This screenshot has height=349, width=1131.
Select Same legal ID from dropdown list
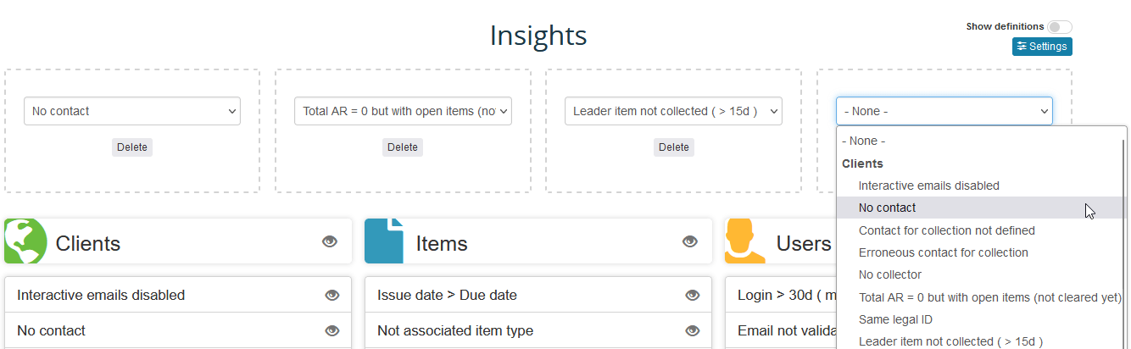click(x=897, y=319)
